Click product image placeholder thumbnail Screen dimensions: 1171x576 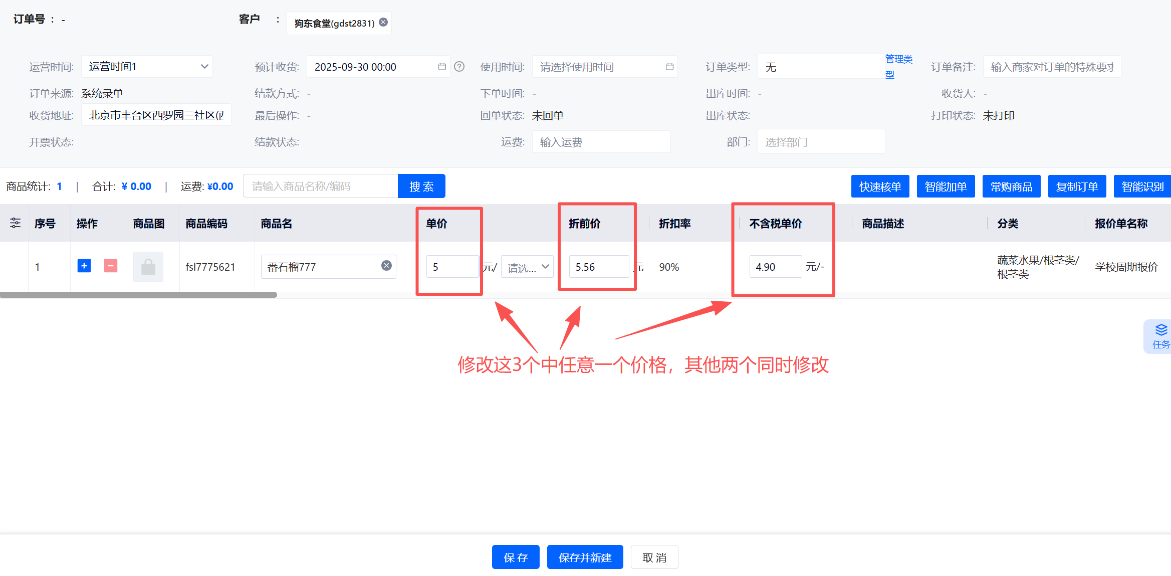148,267
